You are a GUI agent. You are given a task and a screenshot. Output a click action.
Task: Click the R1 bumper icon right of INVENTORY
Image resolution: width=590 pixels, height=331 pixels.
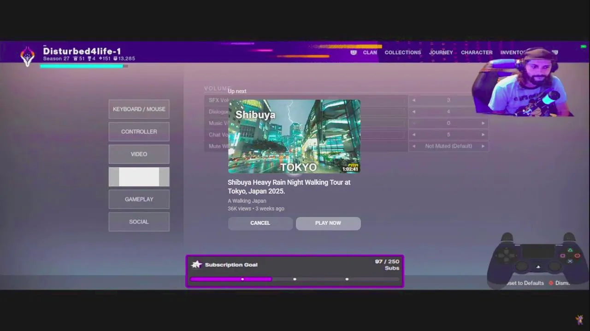(x=555, y=52)
